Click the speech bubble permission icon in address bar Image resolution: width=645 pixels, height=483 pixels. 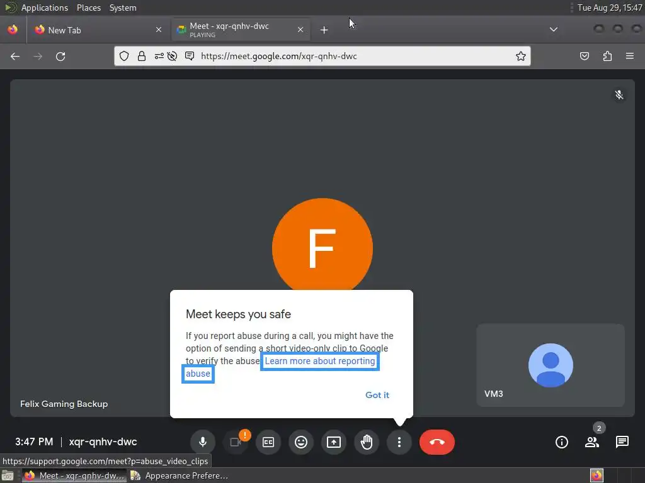[x=190, y=56]
